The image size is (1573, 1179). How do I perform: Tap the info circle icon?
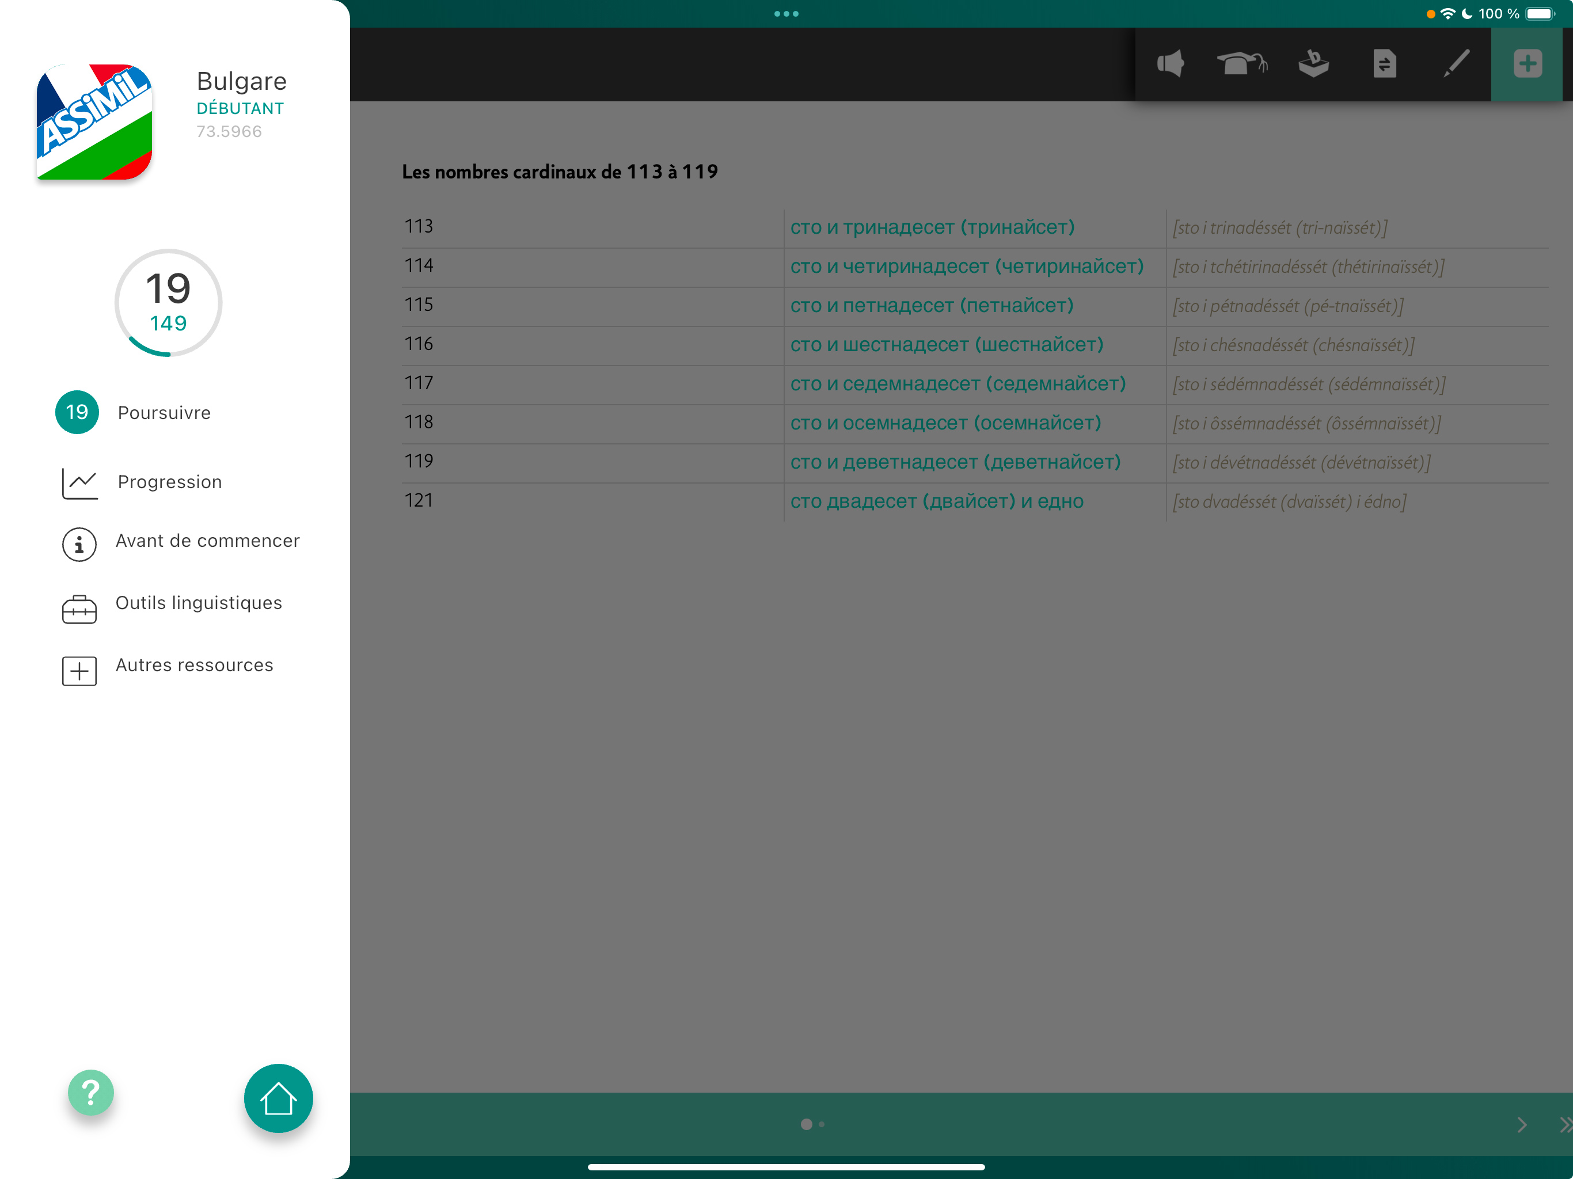79,545
